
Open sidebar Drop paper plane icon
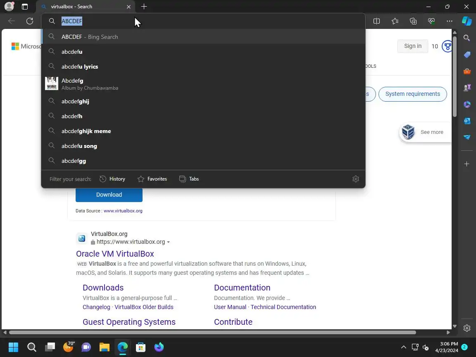pos(467,137)
